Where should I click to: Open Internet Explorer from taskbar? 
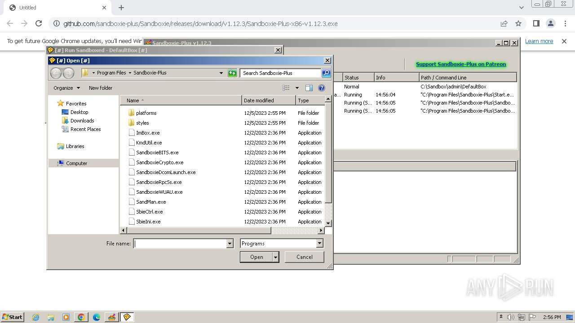pos(35,317)
